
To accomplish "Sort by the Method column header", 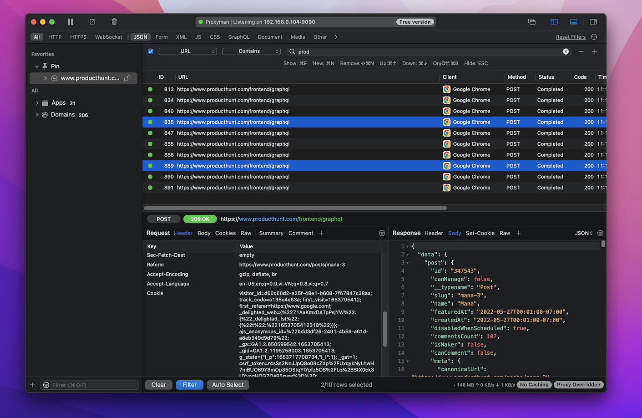I will coord(517,77).
